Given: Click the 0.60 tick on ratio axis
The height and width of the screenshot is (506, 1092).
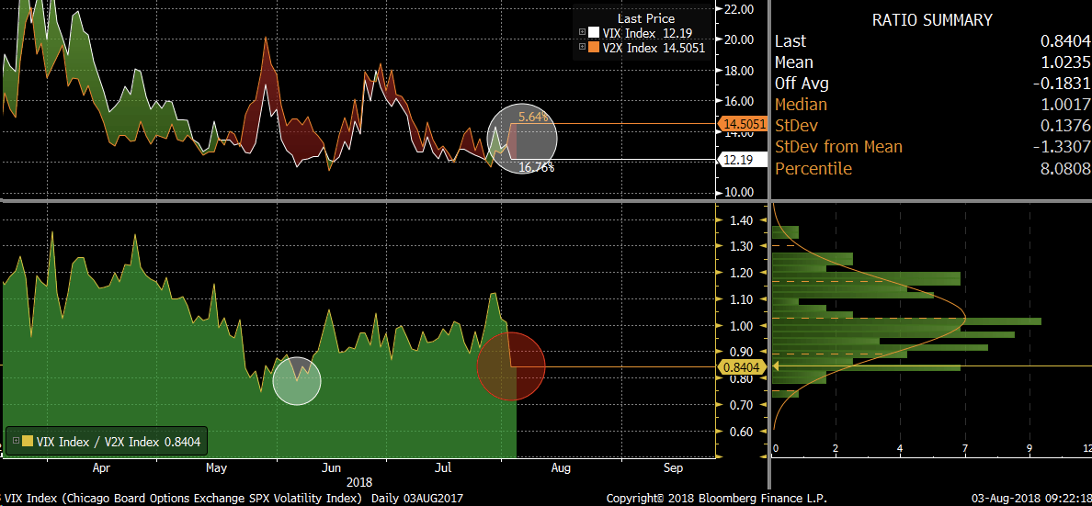Looking at the screenshot, I should coord(743,432).
